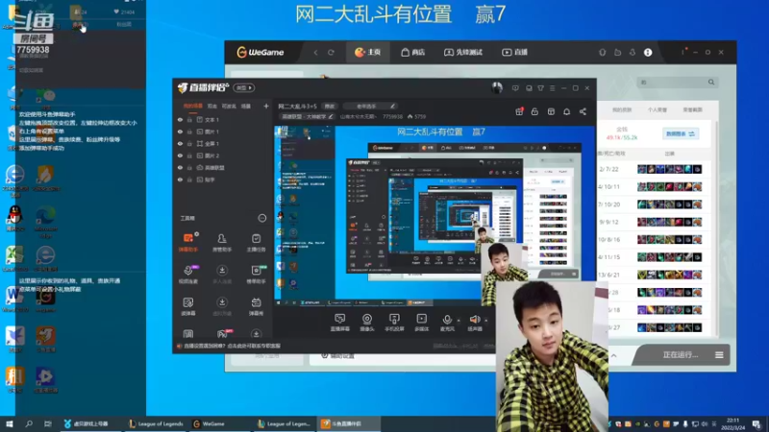The height and width of the screenshot is (432, 769).
Task: Edit the stream title with pencil icon
Action: (392, 106)
